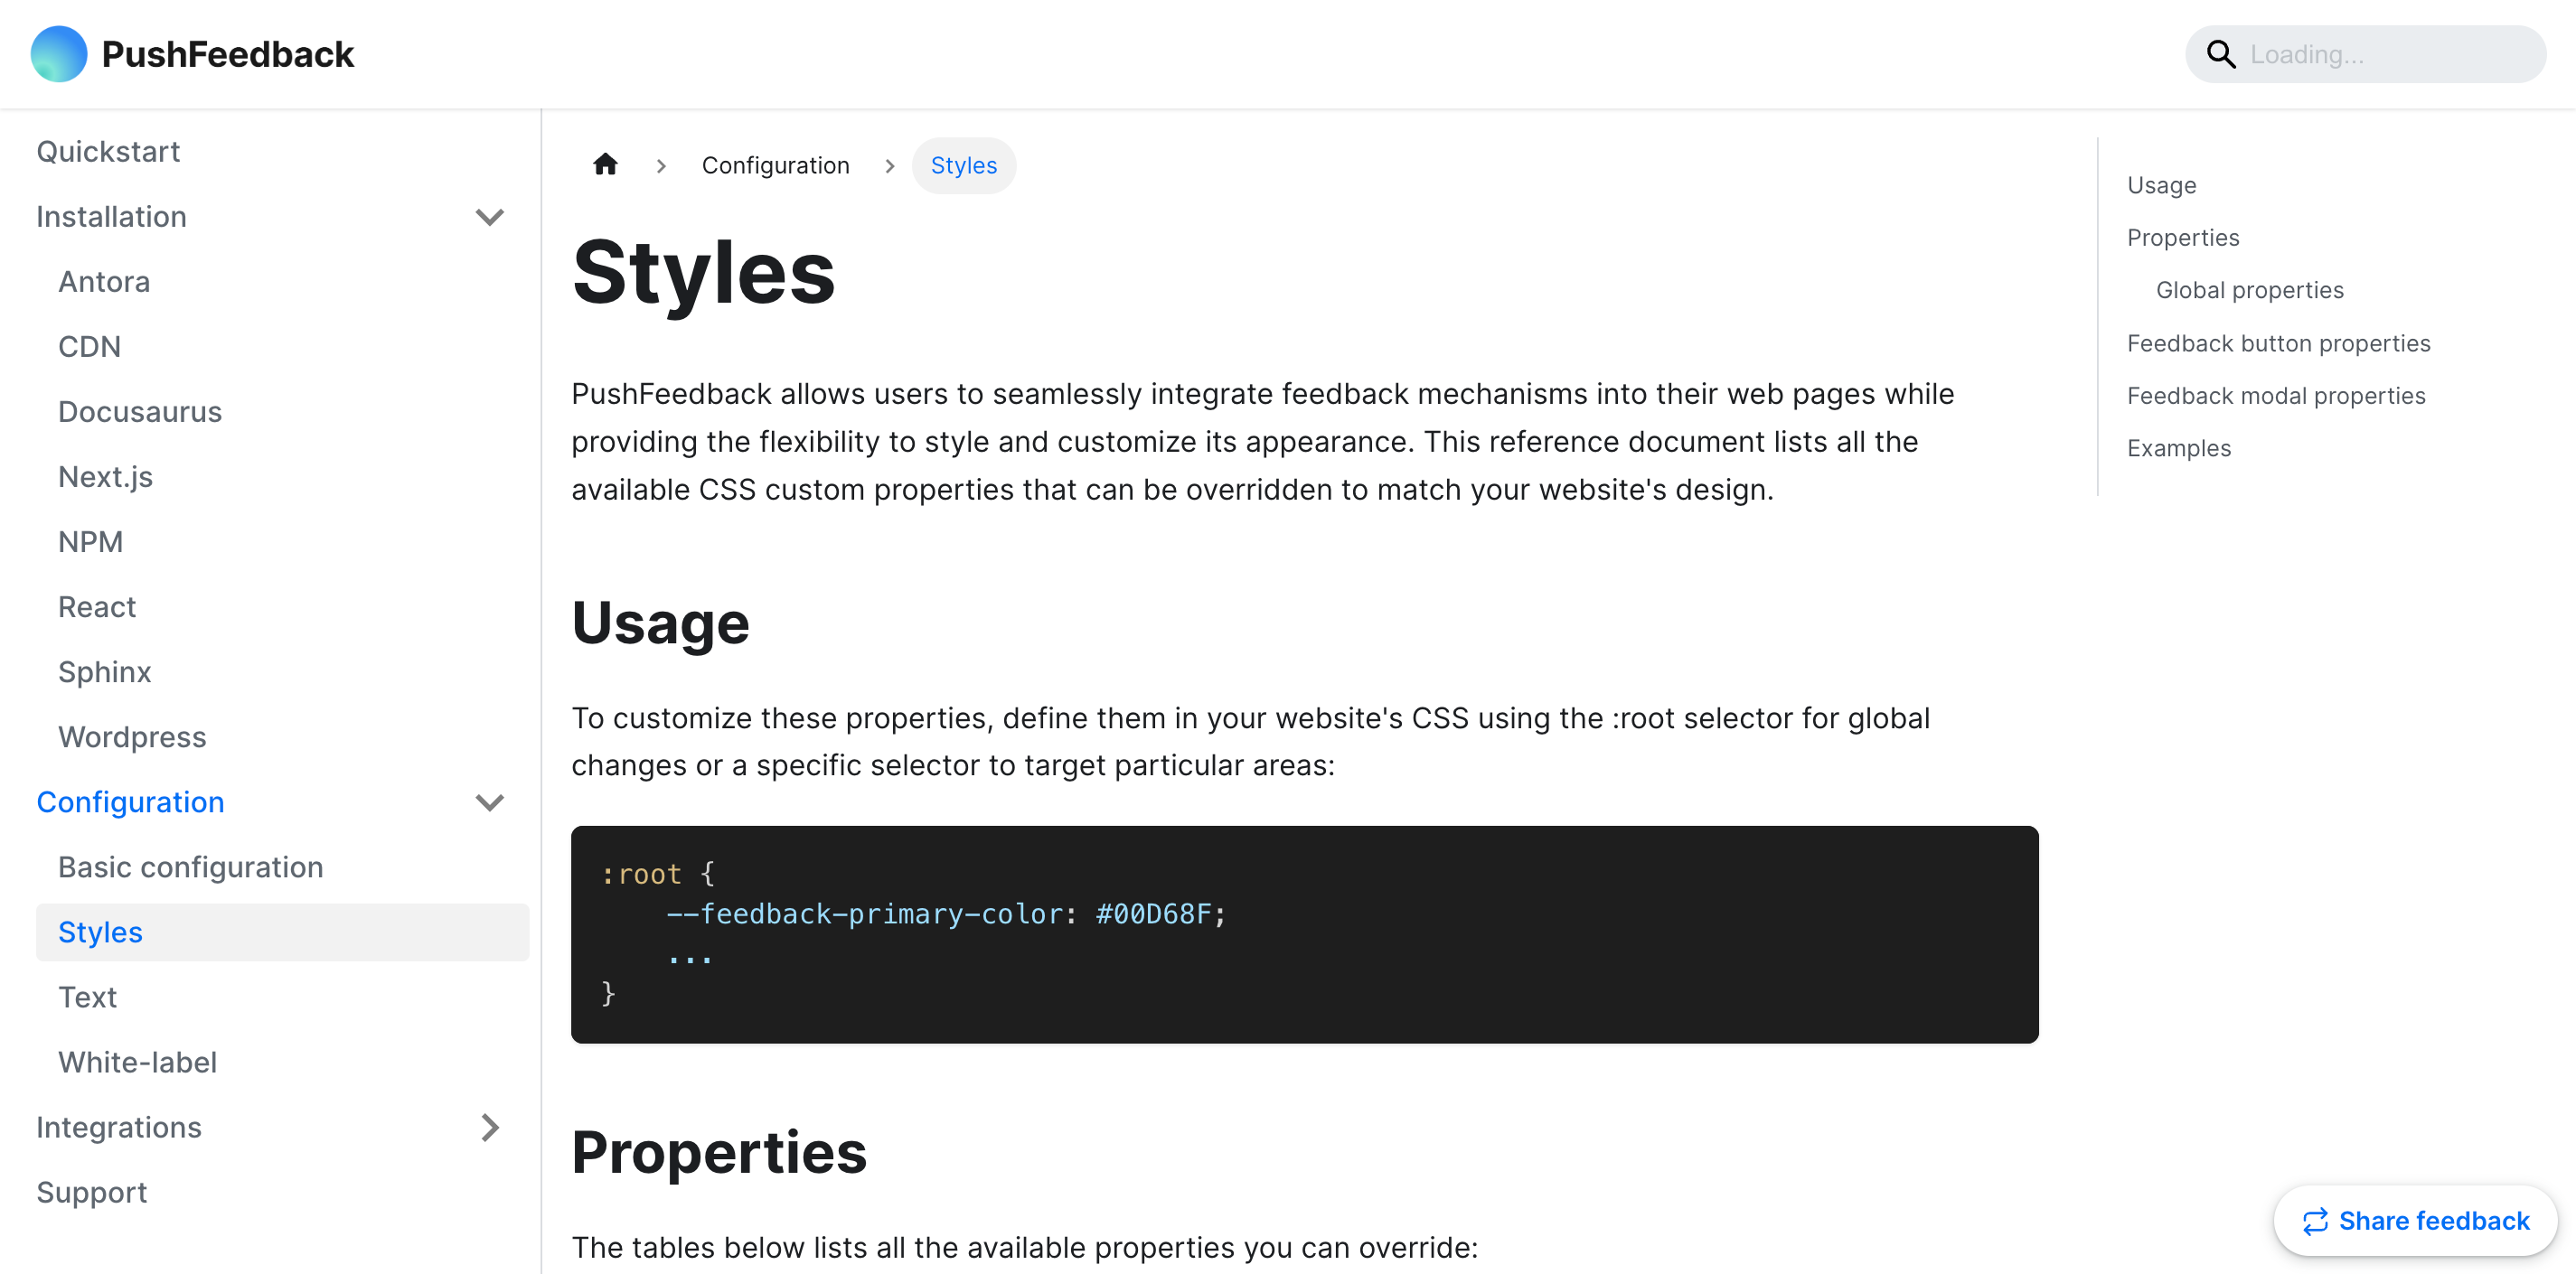Click the PushFeedback logo icon
Screen dimensions: 2576x1274
coord(59,54)
